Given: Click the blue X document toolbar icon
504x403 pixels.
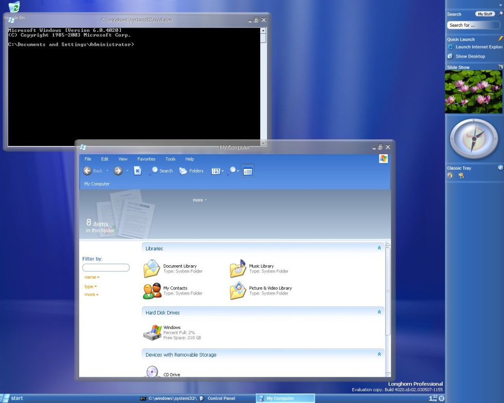Looking at the screenshot, I should 138,171.
